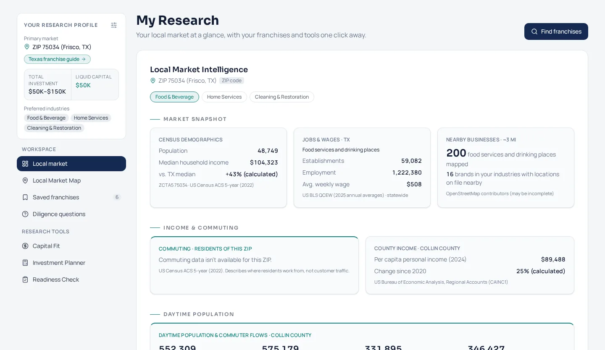Click the Local market grid icon
605x350 pixels.
pyautogui.click(x=25, y=164)
